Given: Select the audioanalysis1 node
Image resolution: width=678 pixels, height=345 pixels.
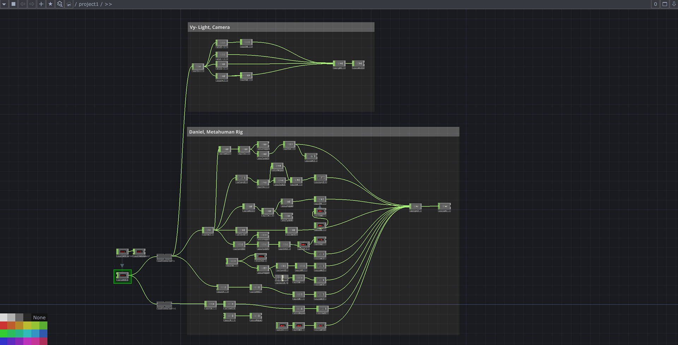Looking at the screenshot, I should (x=164, y=305).
